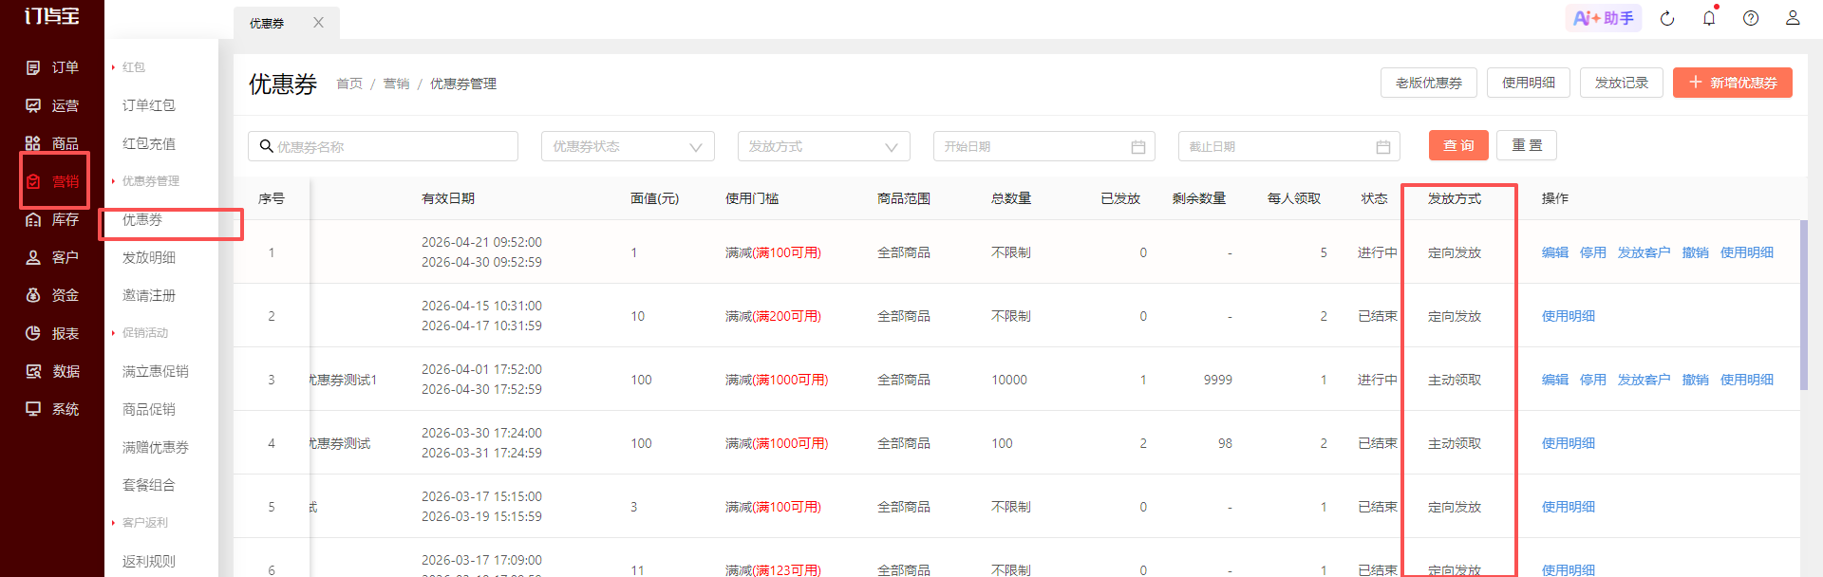Click the vertical table scrollbar
The height and width of the screenshot is (577, 1823).
(1804, 305)
